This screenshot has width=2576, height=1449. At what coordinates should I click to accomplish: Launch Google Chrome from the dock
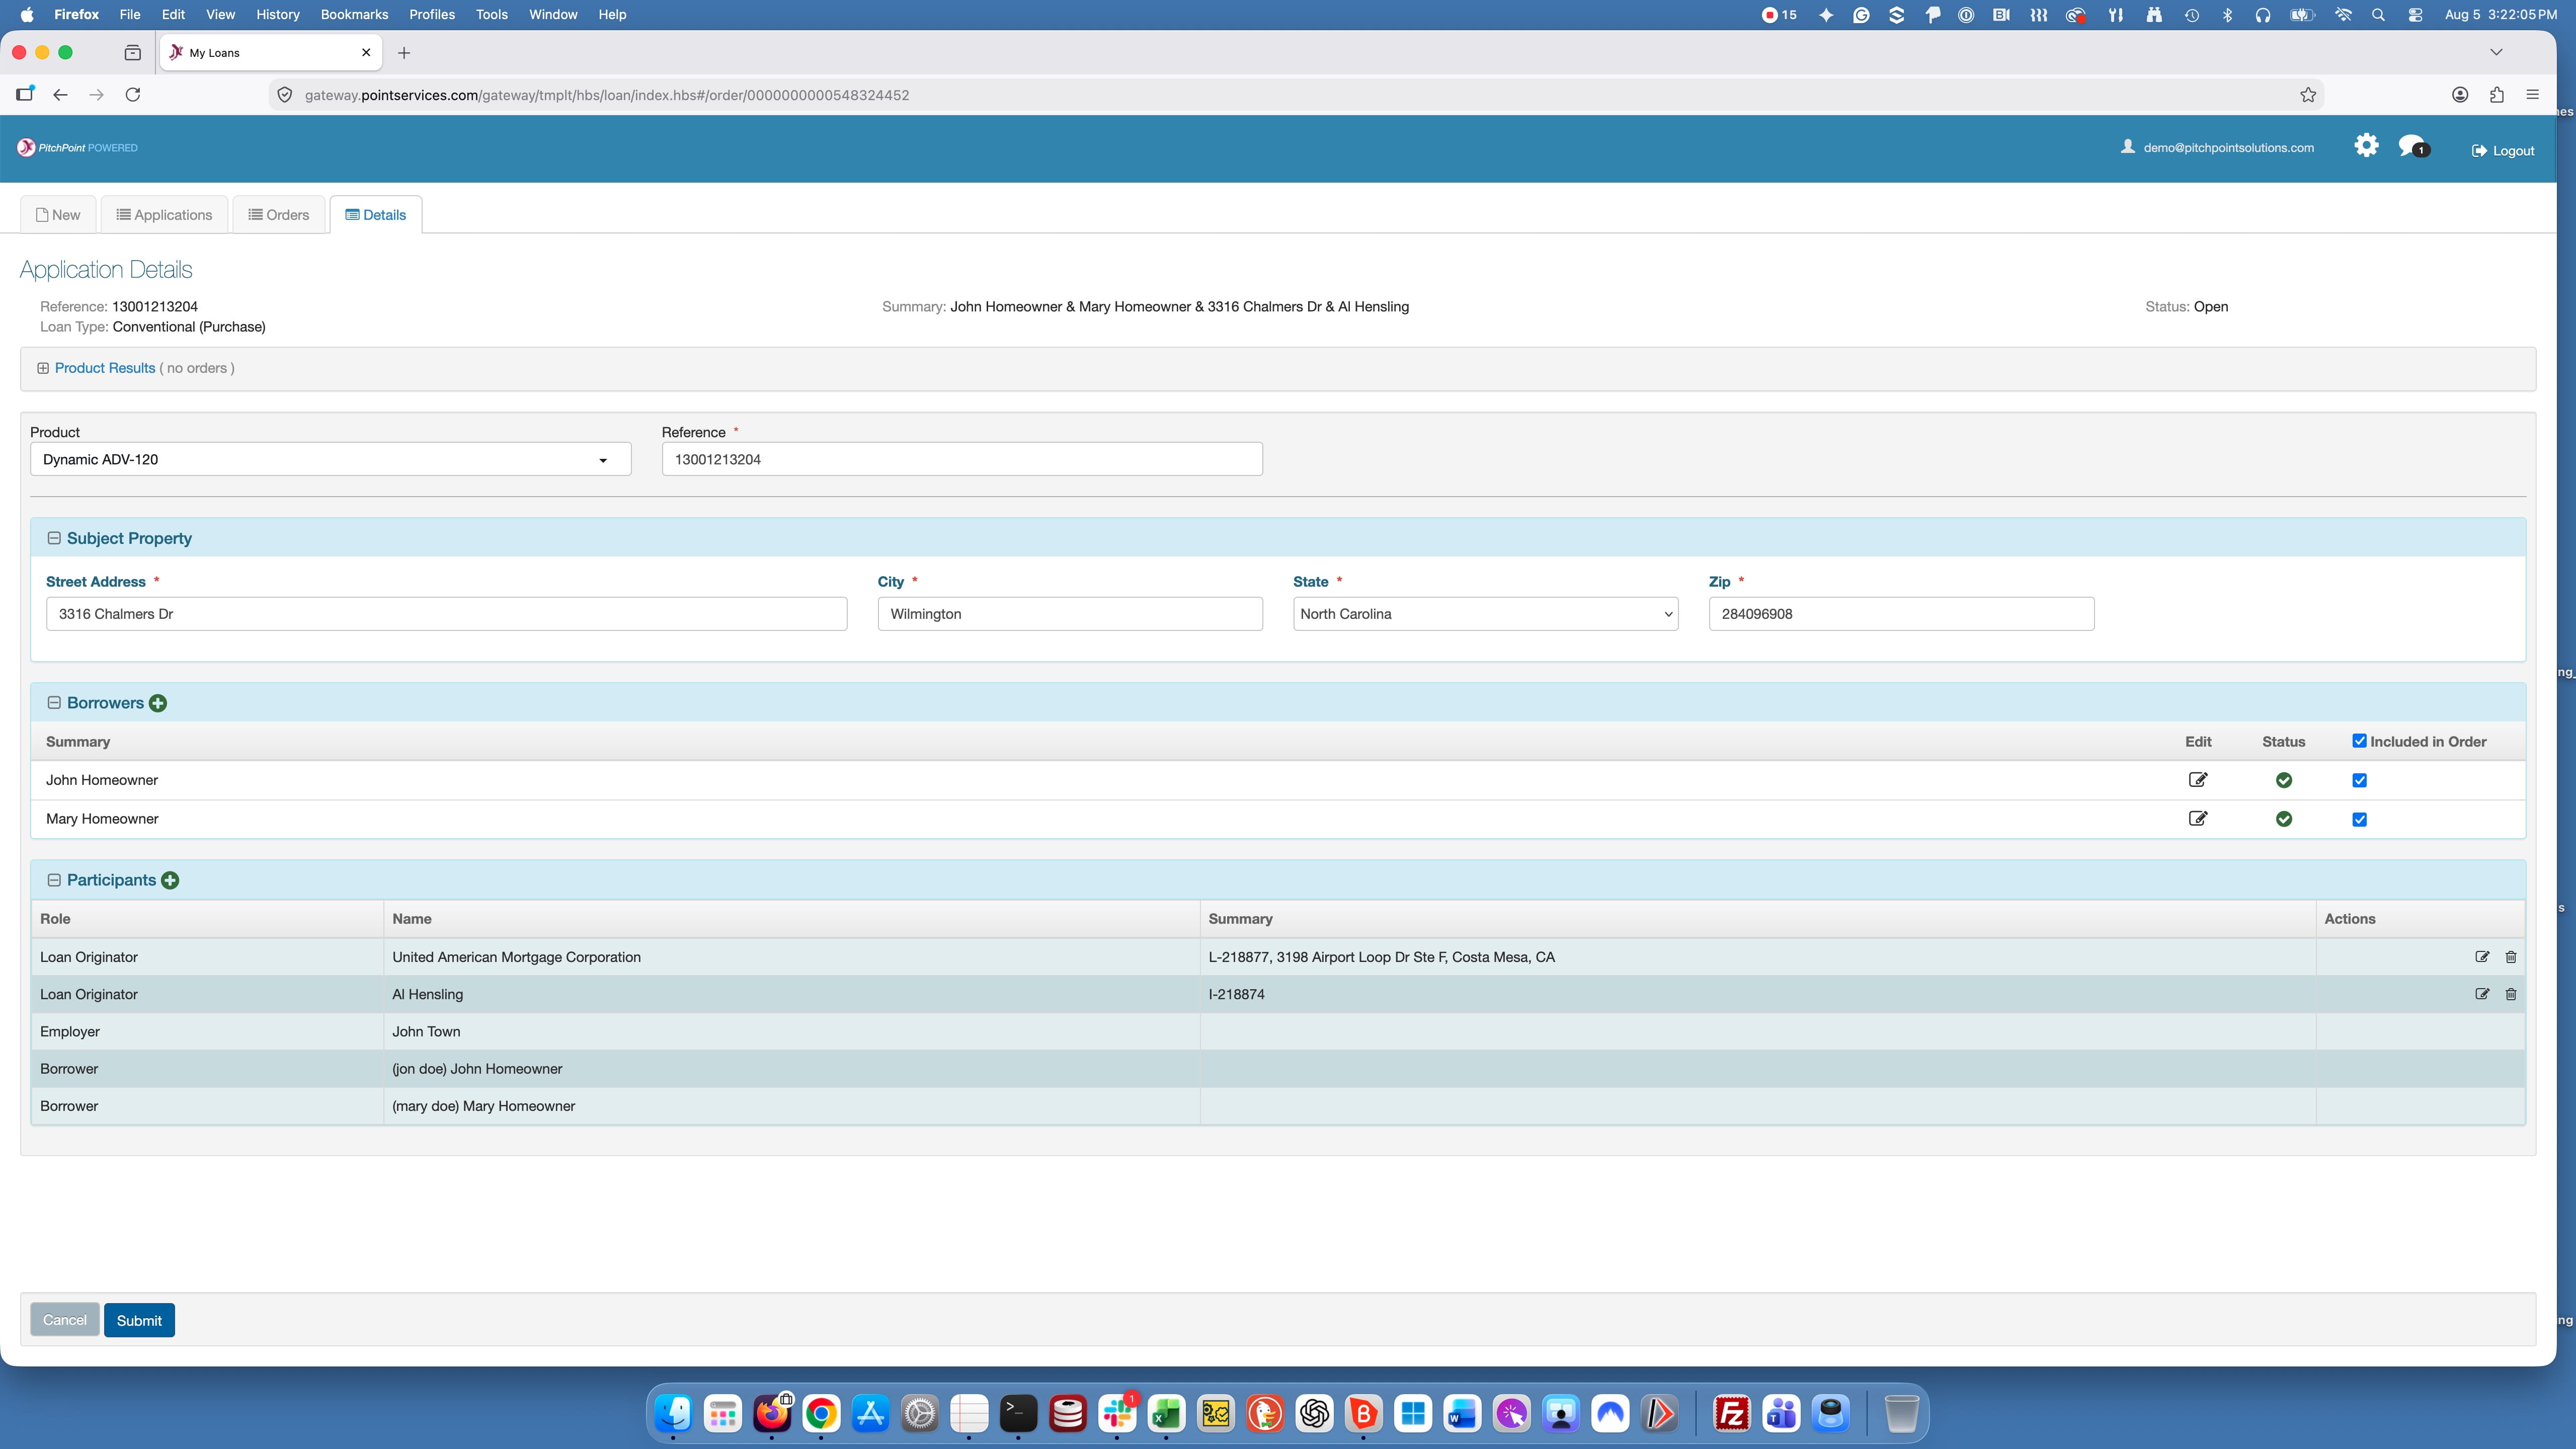(x=821, y=1413)
